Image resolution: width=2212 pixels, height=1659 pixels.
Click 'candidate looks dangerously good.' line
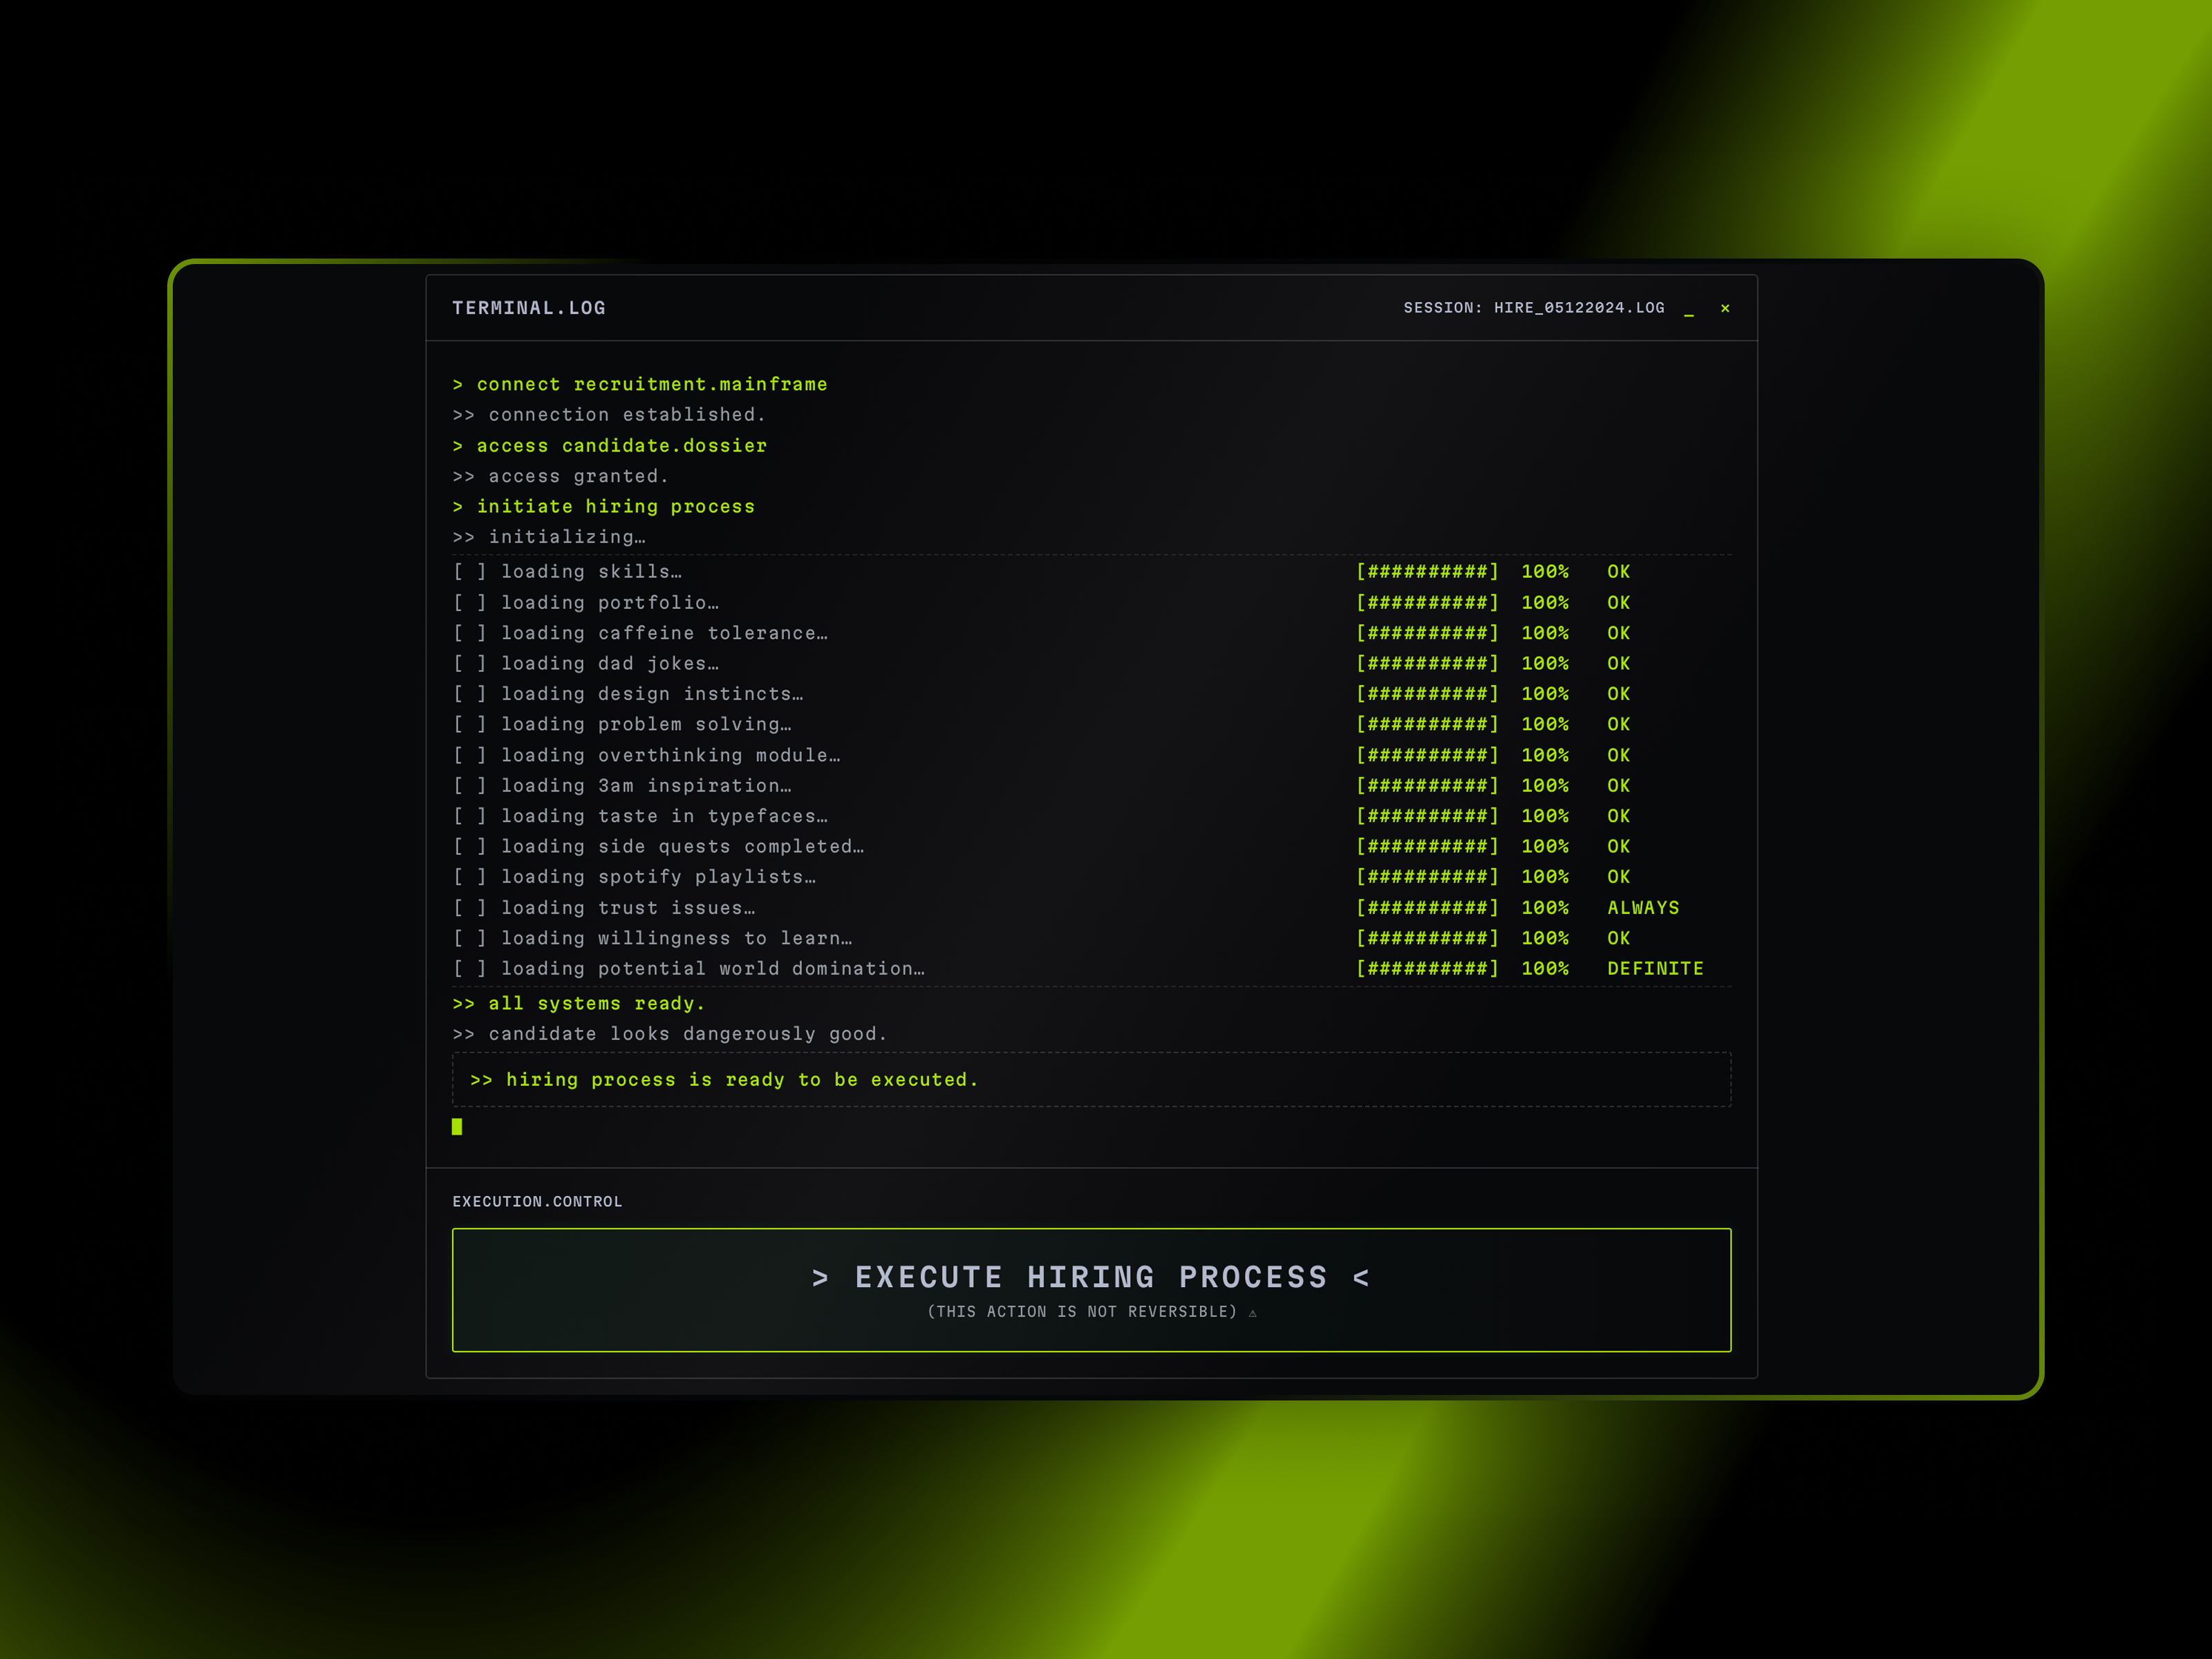[670, 1034]
